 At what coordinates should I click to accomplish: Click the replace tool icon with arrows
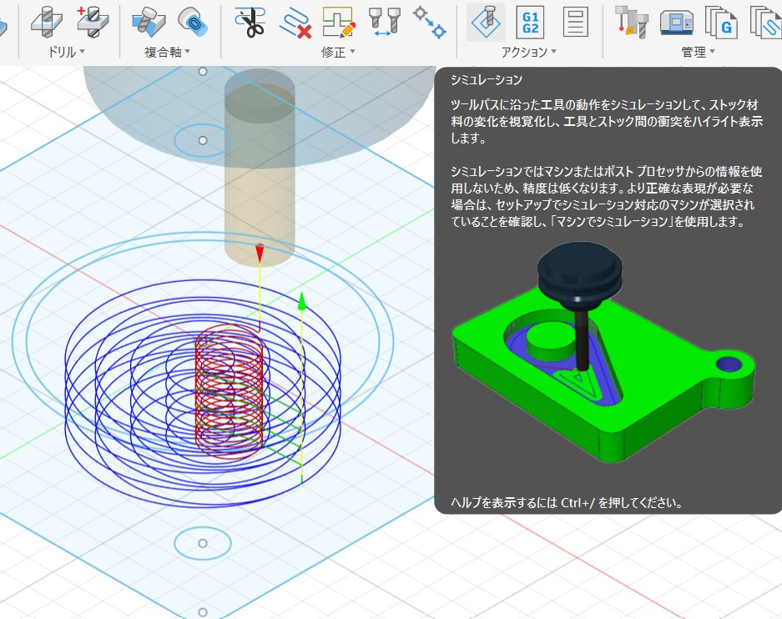pyautogui.click(x=385, y=23)
